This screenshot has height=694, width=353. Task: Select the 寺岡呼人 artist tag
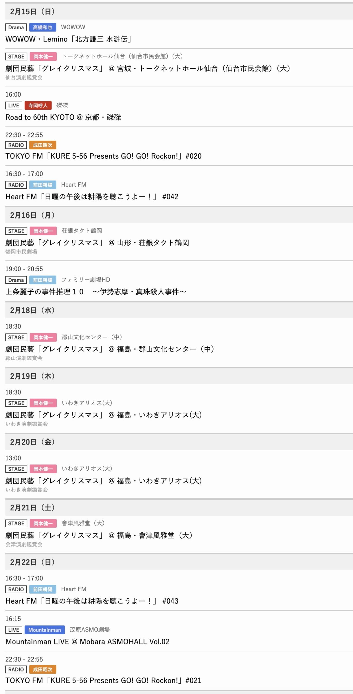(38, 105)
